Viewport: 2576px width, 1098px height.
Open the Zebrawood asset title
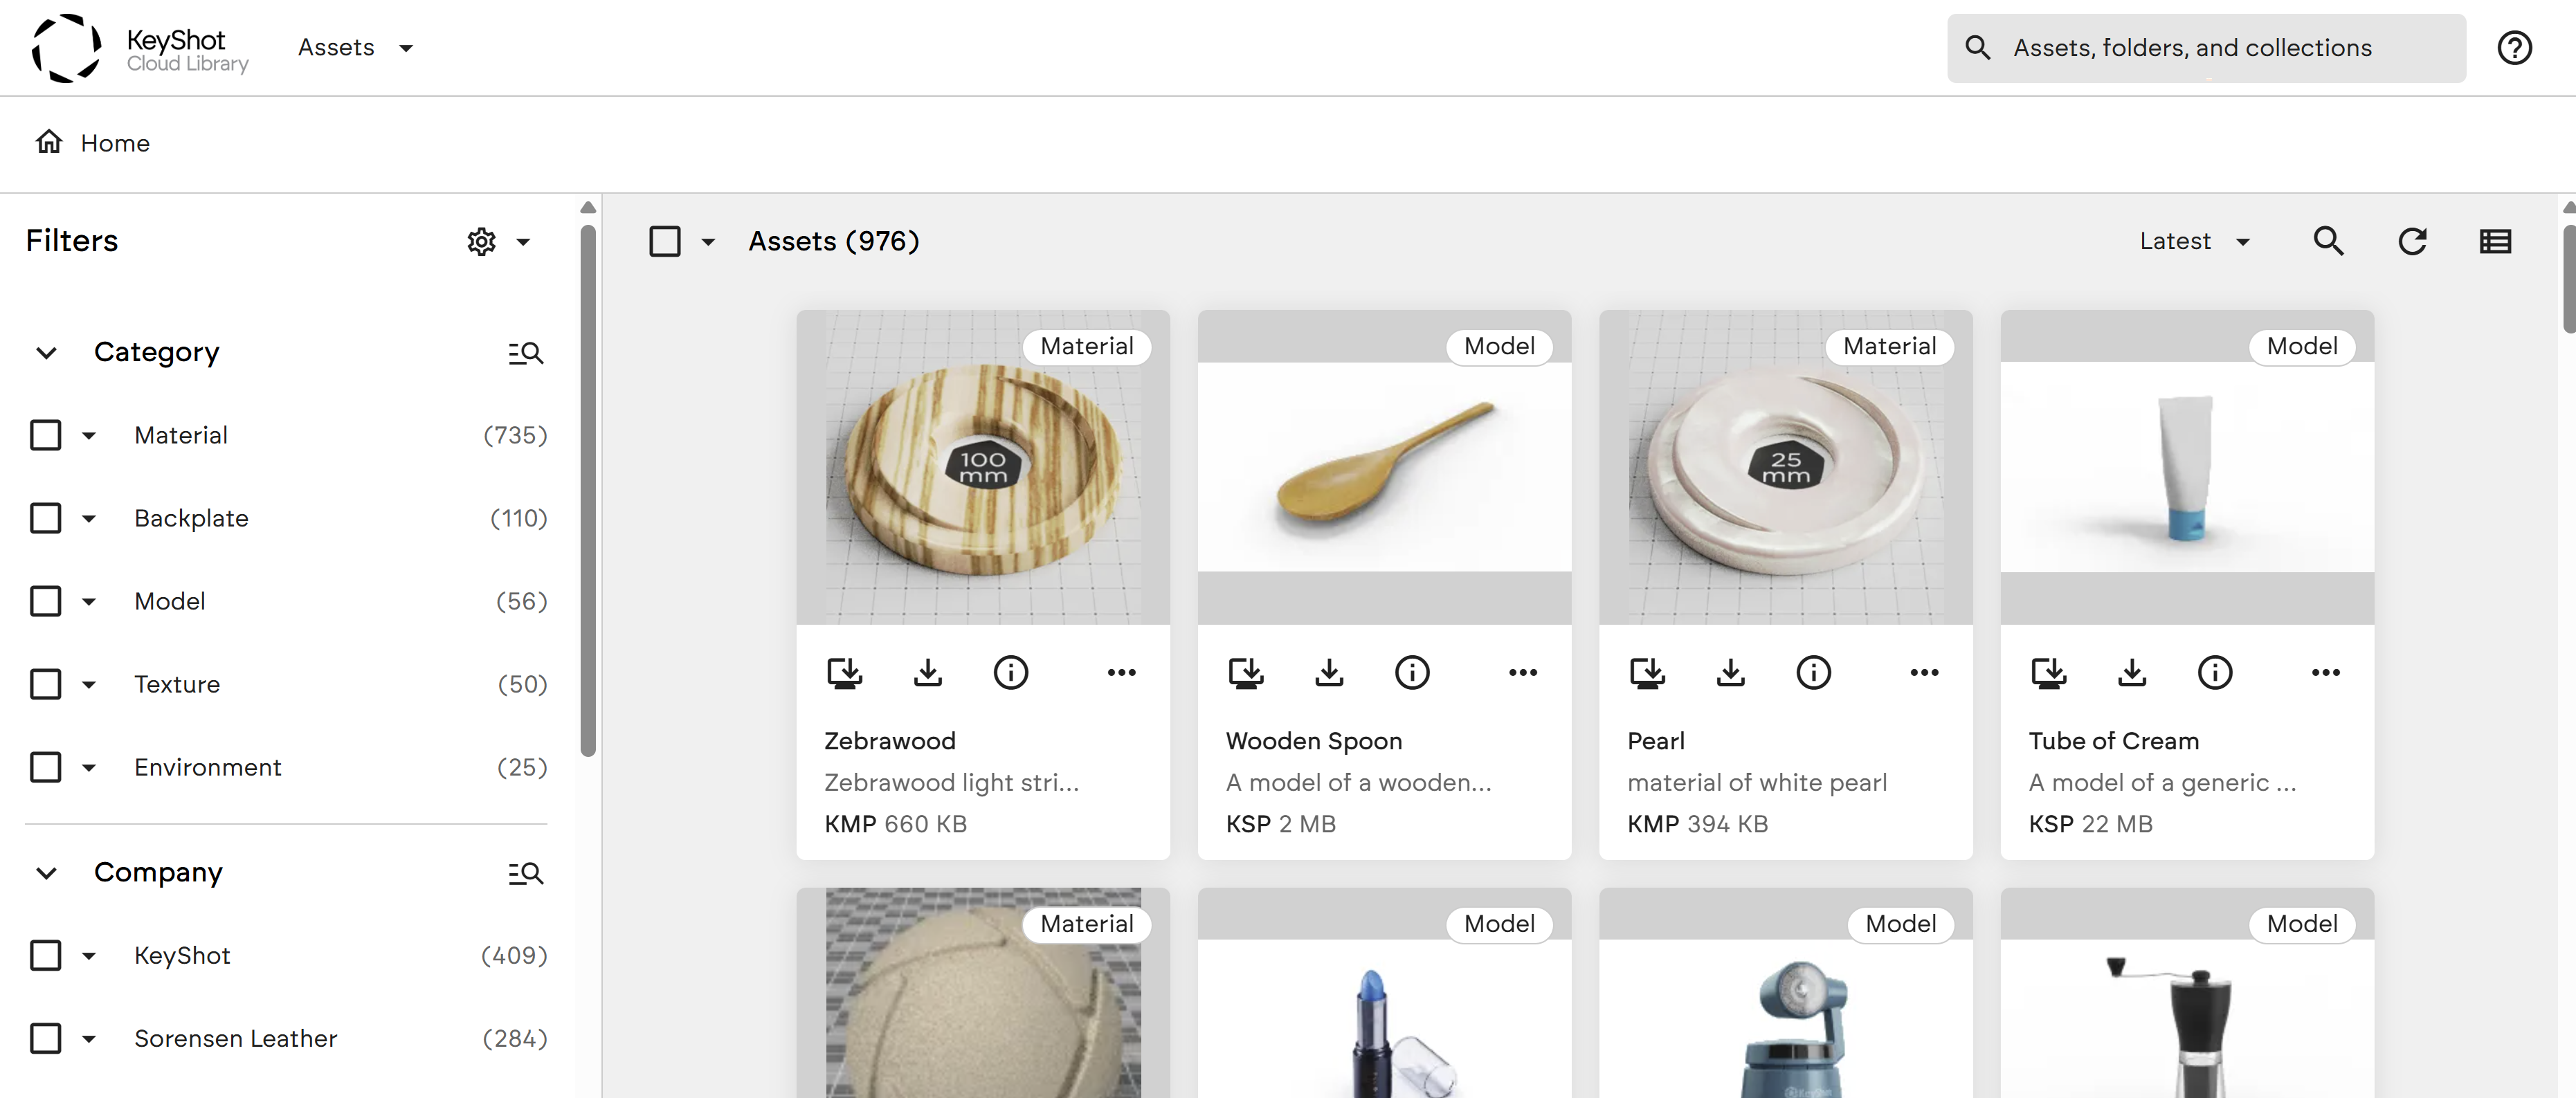[889, 741]
